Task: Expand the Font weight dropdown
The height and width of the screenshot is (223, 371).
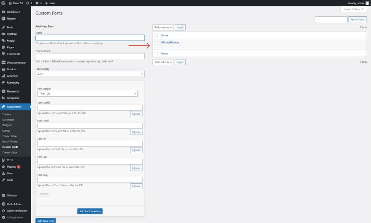Action: [87, 94]
